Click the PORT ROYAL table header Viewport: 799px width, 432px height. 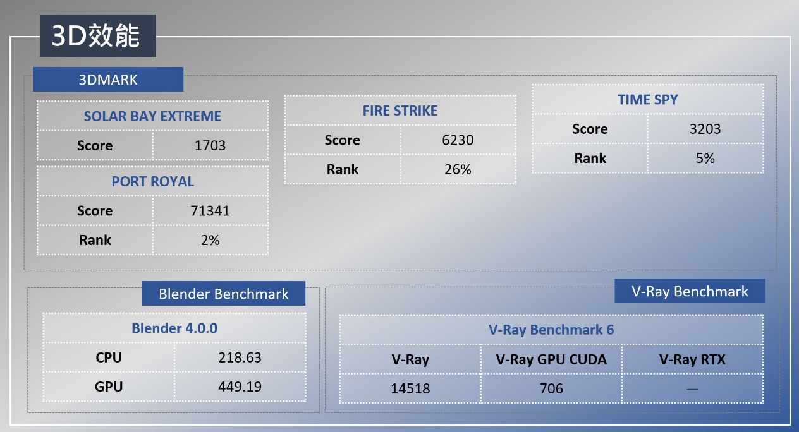coord(152,181)
